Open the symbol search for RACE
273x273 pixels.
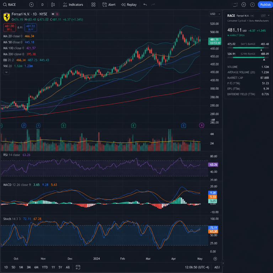click(10, 5)
